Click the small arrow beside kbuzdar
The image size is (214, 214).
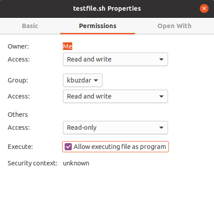click(96, 80)
